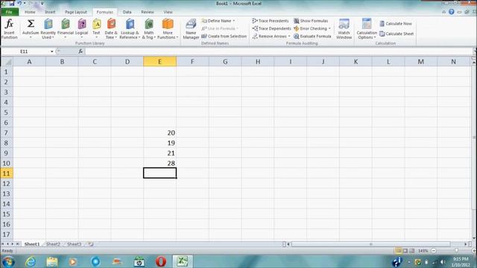Open Calculation Options

pos(367,29)
